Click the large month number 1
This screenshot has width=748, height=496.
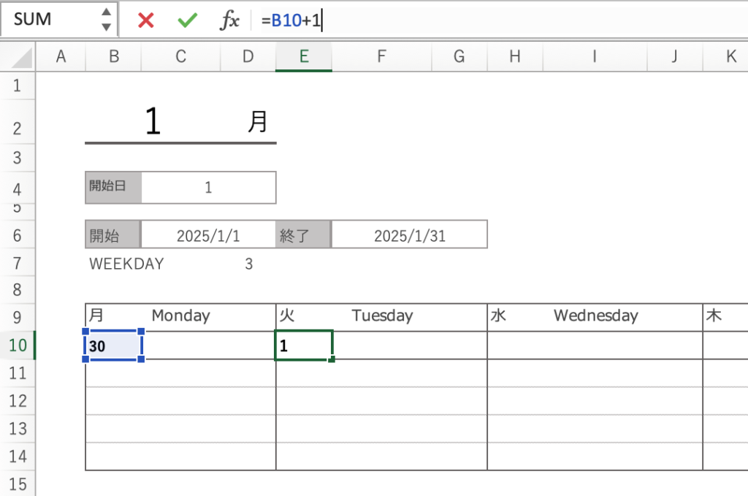[x=153, y=121]
